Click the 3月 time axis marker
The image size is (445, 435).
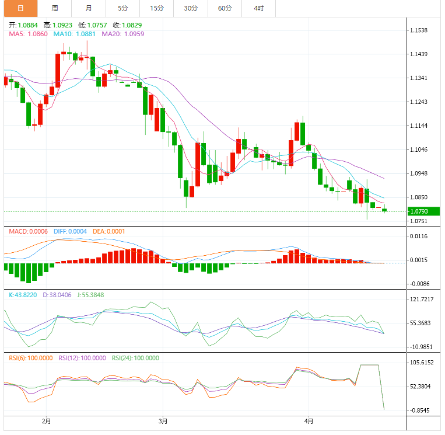click(x=163, y=422)
